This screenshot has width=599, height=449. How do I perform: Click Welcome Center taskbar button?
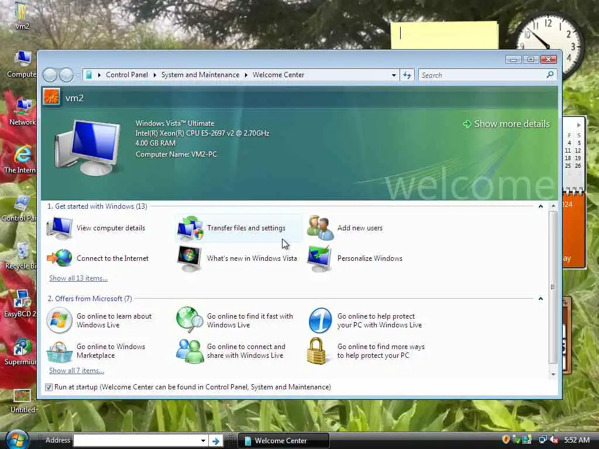tap(283, 441)
